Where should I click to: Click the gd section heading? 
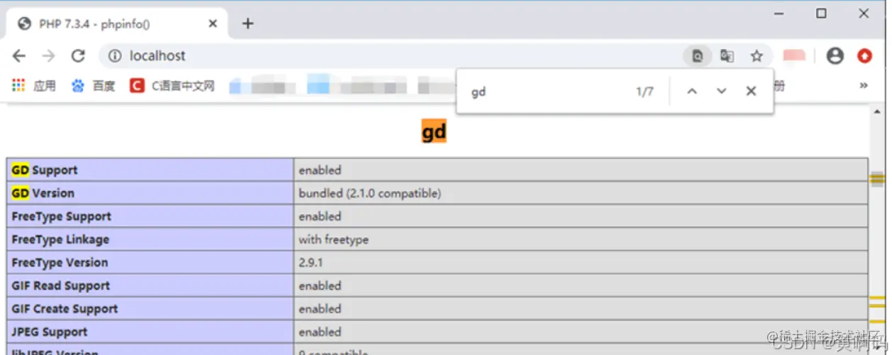click(x=434, y=131)
